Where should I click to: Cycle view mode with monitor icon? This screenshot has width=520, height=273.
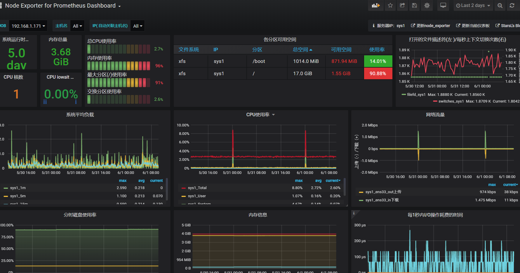pyautogui.click(x=443, y=6)
